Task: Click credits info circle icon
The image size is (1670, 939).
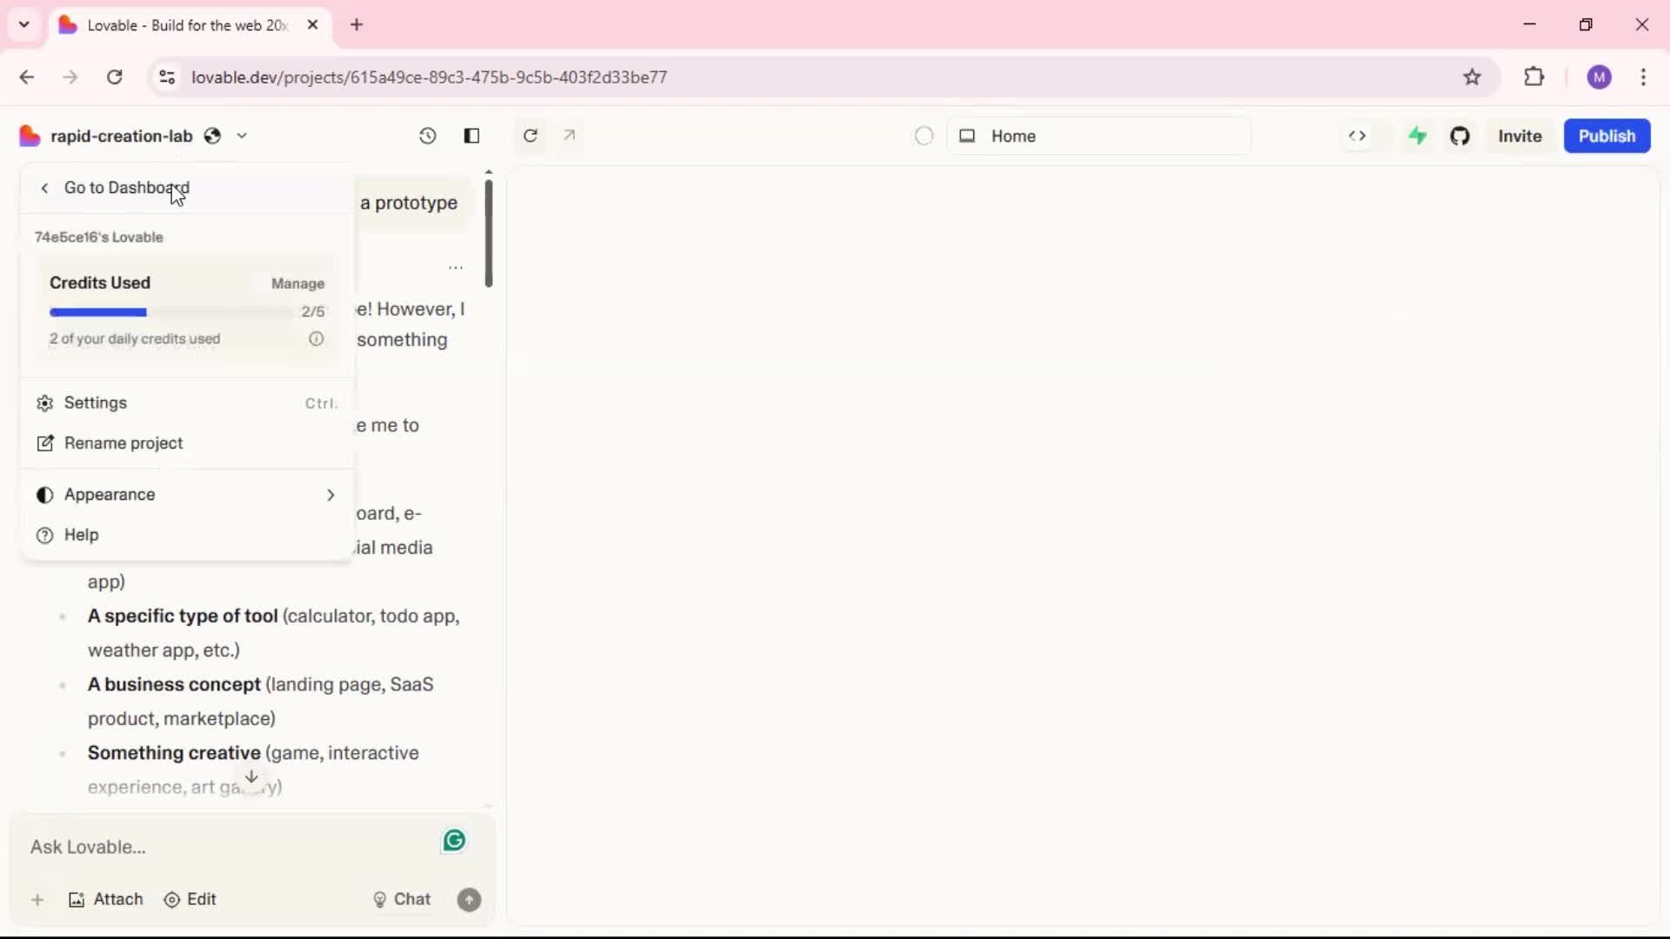Action: (x=317, y=339)
